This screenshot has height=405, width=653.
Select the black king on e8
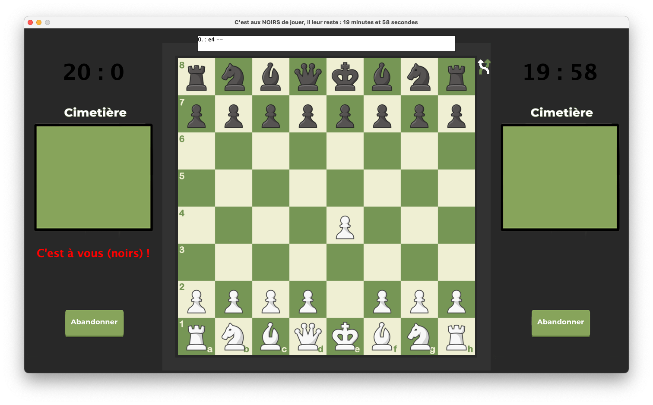point(345,77)
